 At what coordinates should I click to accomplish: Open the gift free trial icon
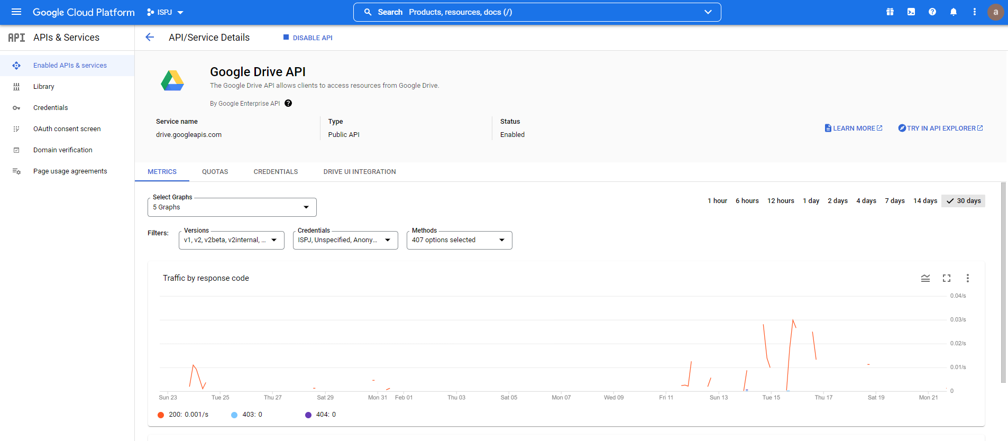pyautogui.click(x=890, y=12)
